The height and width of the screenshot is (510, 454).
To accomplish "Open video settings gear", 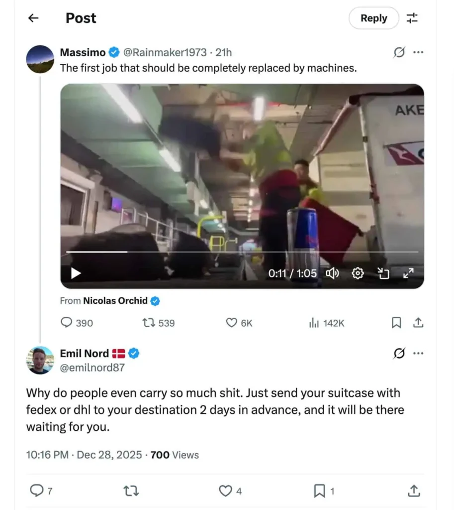I will click(x=358, y=273).
